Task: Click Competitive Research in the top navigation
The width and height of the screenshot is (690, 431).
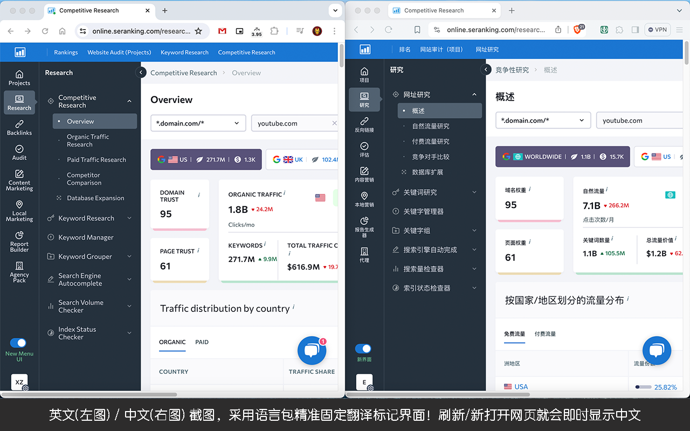Action: pyautogui.click(x=246, y=52)
